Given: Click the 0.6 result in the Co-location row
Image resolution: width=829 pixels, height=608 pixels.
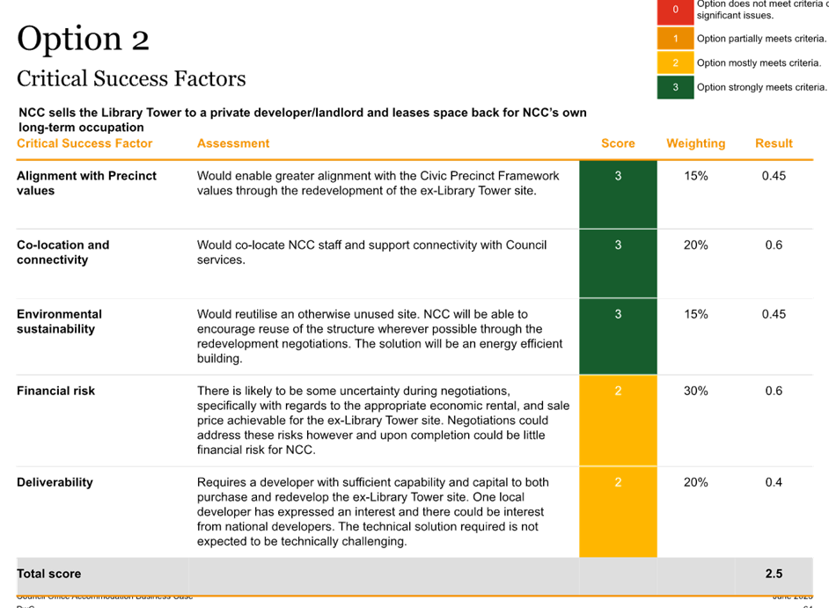Looking at the screenshot, I should (x=774, y=245).
